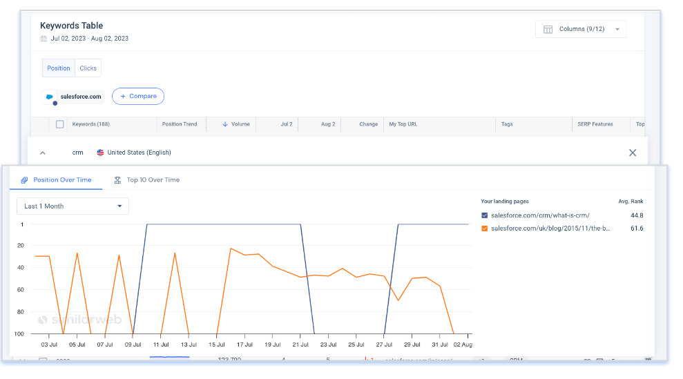This screenshot has height=379, width=683.
Task: Click the columns grid icon
Action: click(x=548, y=29)
